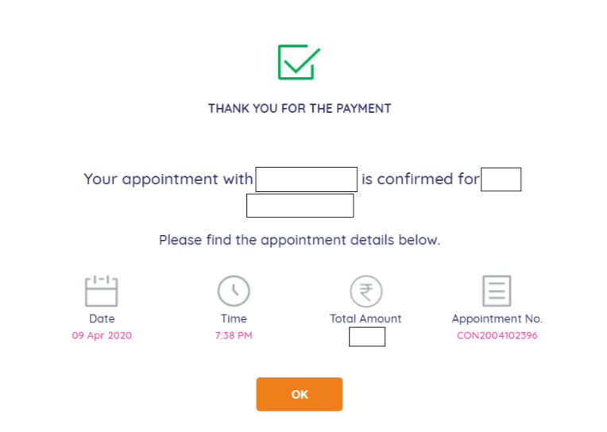This screenshot has height=432, width=607.
Task: Click 'Please find the appointment details below' text
Action: pyautogui.click(x=300, y=239)
